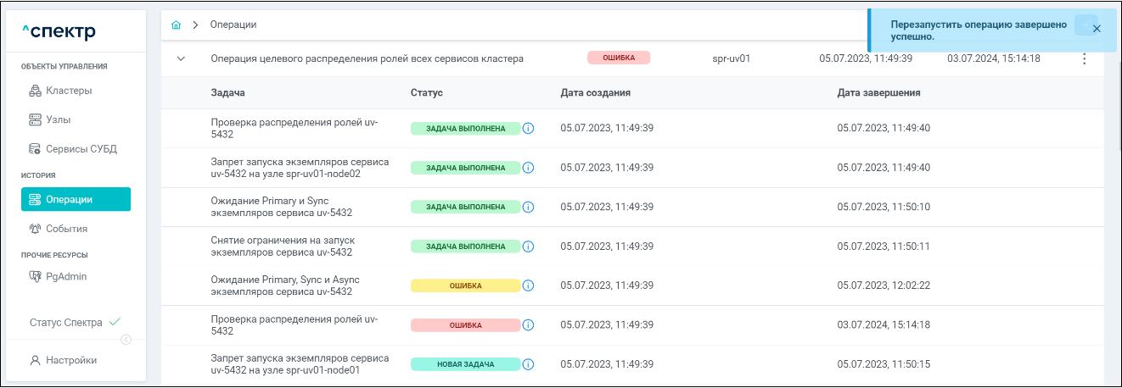Show info for the spr-uv01-node02 launch ban task
Image resolution: width=1122 pixels, height=388 pixels.
[x=528, y=168]
